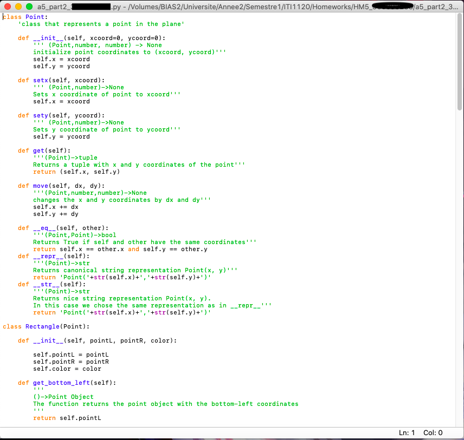Minimize the window with the yellow button
The image size is (464, 440).
[18, 6]
